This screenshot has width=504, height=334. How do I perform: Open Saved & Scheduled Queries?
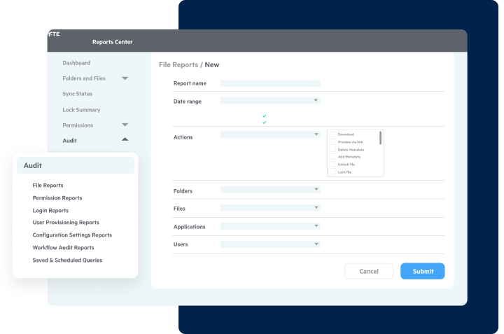[x=67, y=260]
